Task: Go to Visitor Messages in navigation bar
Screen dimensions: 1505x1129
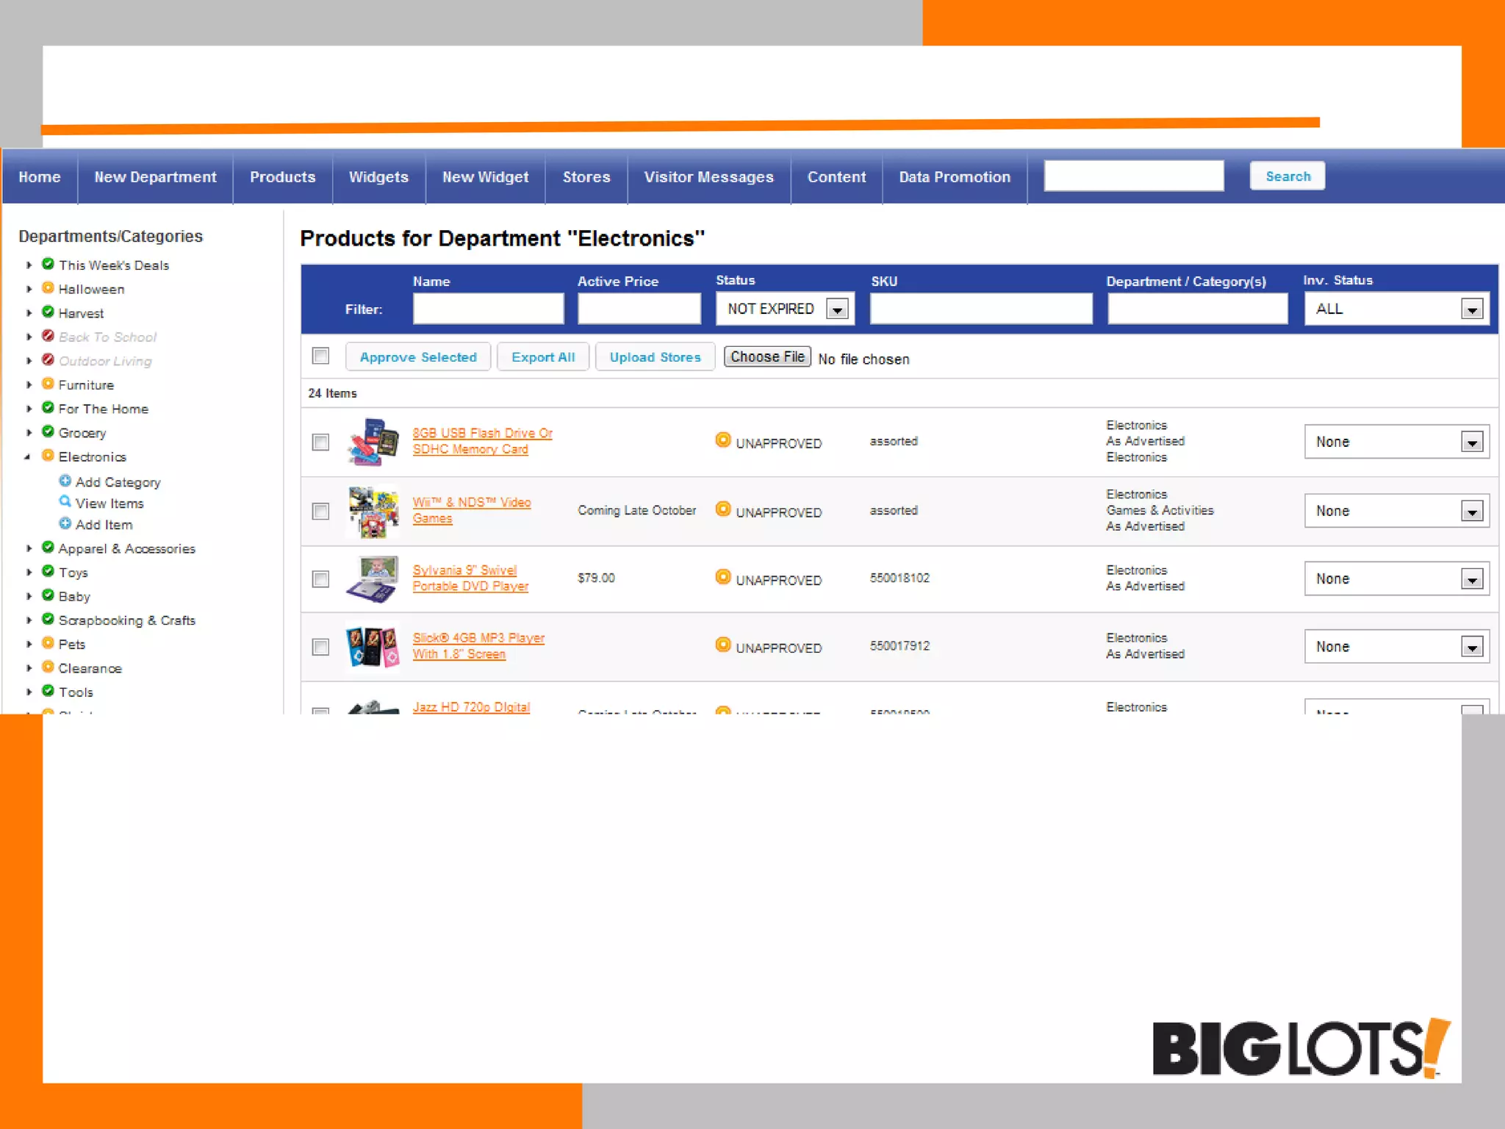Action: (x=708, y=177)
